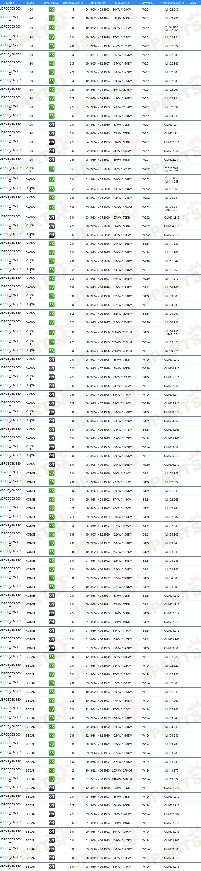Click the engine code M 103.943

(x=172, y=727)
